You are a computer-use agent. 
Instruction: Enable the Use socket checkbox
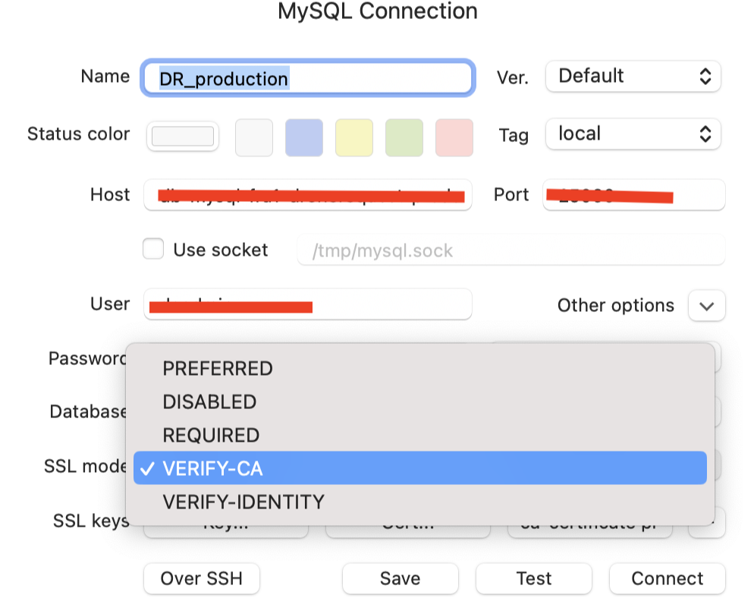[152, 248]
